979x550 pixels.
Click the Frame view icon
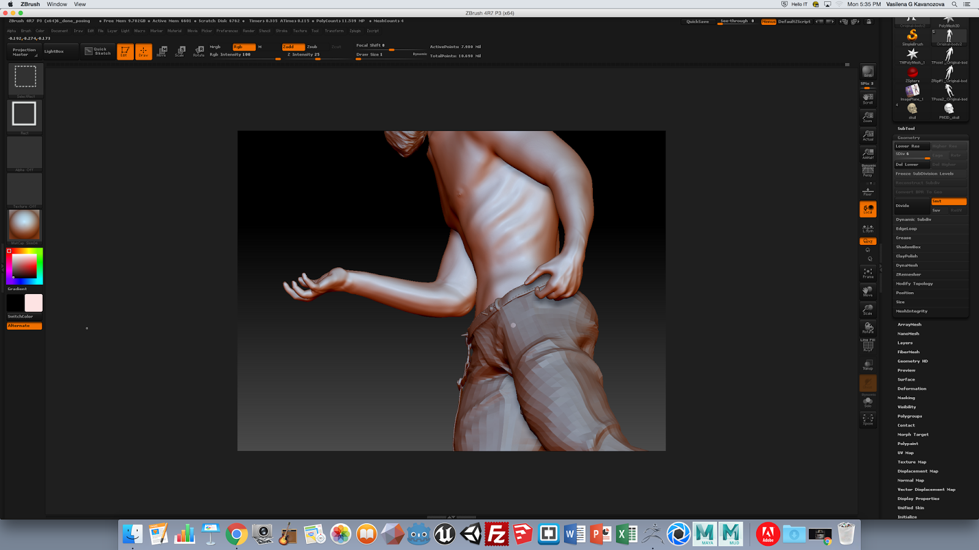868,273
